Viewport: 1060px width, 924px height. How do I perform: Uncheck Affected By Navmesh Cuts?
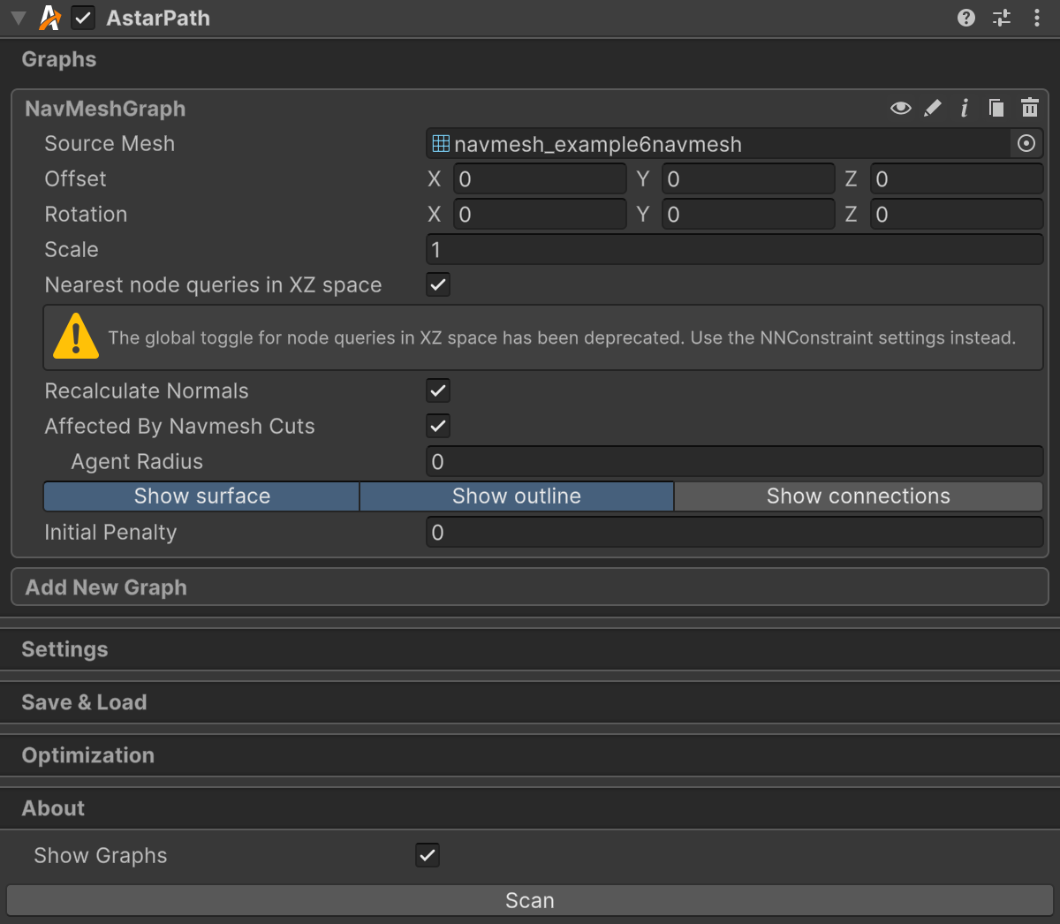point(438,426)
